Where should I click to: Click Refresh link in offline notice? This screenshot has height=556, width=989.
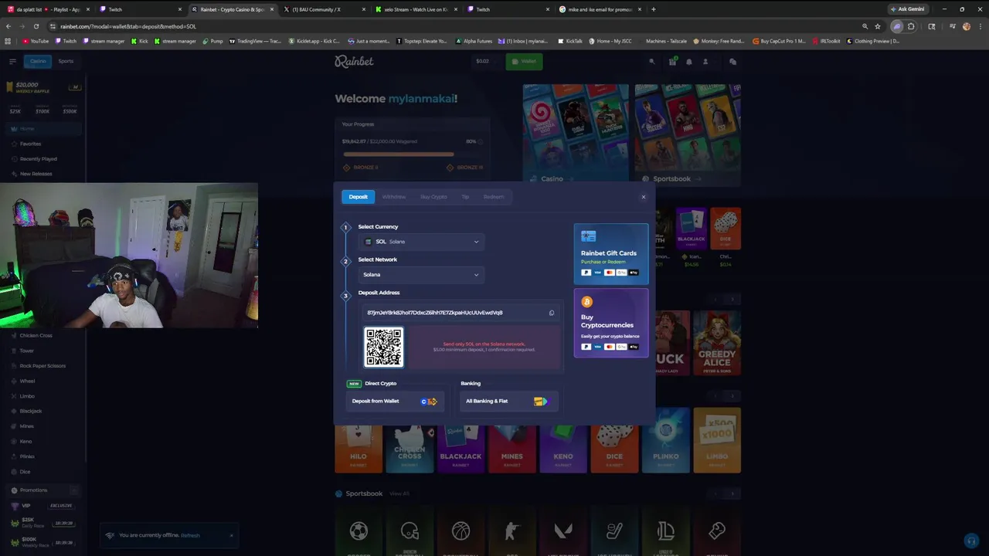[190, 535]
